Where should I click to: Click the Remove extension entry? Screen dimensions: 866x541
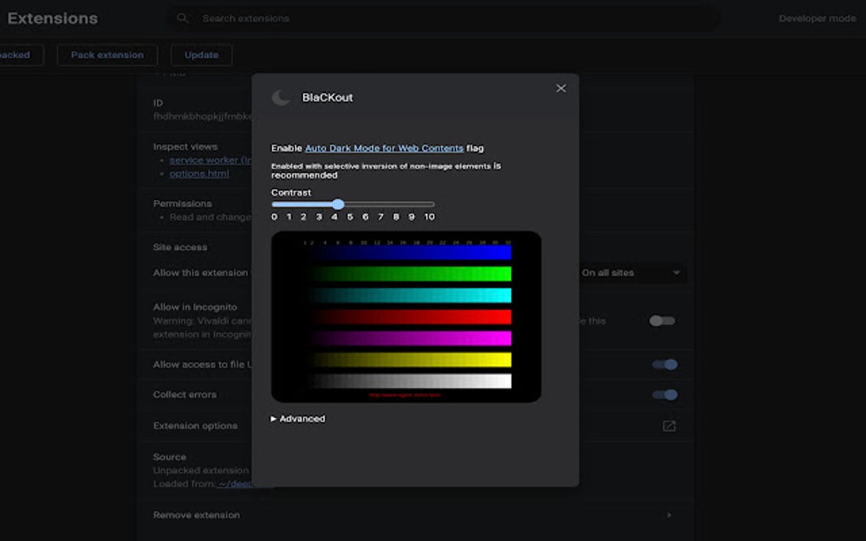(x=196, y=515)
